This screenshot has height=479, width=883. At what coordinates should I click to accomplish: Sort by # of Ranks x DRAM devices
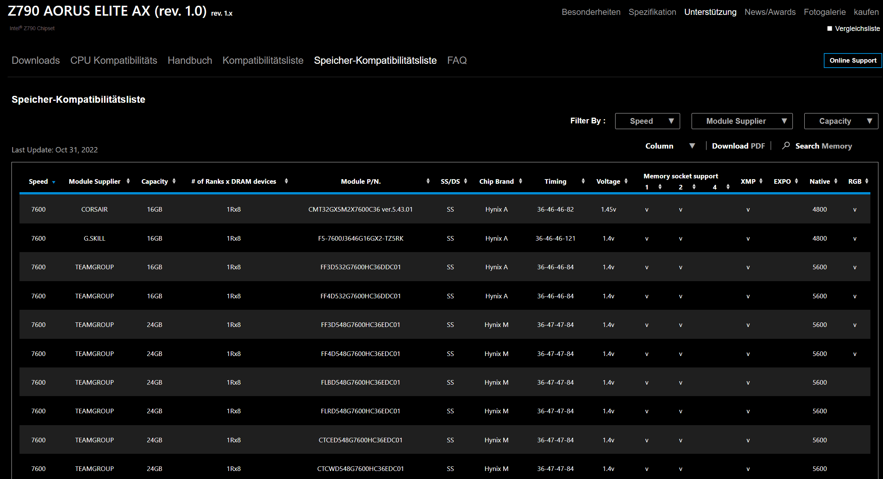(x=287, y=181)
